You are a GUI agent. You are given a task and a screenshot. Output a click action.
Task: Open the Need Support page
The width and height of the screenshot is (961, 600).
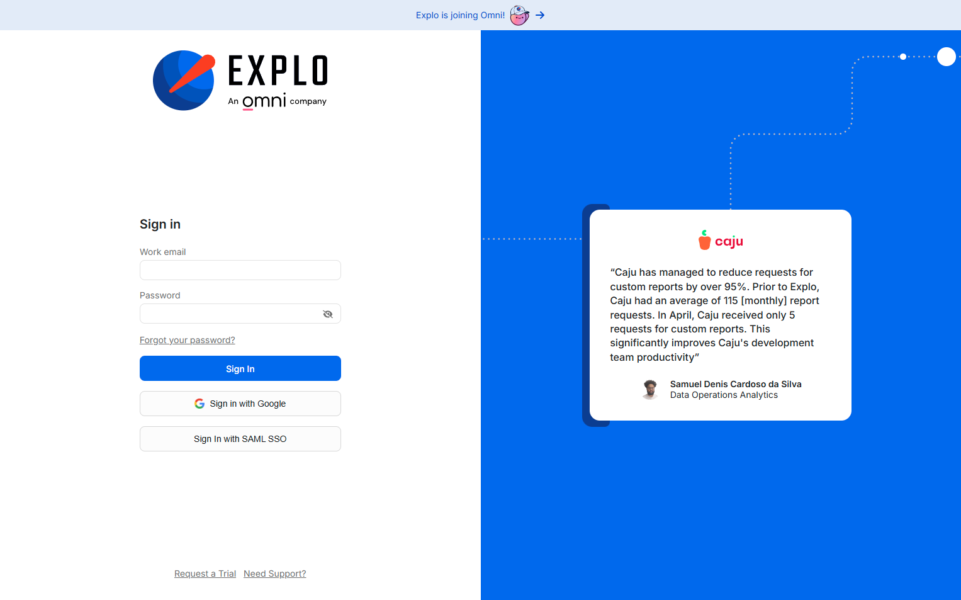pos(274,574)
